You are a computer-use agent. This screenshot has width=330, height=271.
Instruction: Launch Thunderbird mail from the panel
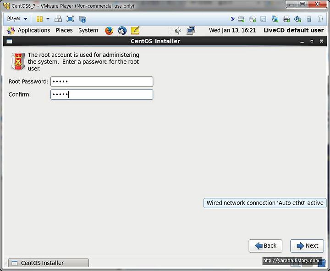(x=122, y=31)
